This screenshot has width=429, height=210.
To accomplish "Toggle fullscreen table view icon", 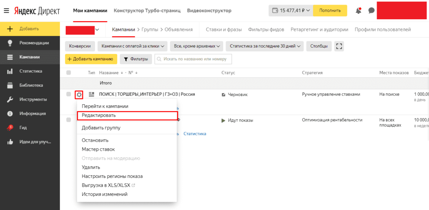I will click(339, 46).
